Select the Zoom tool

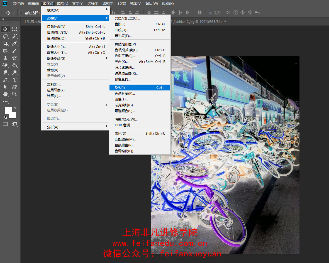pyautogui.click(x=14, y=94)
